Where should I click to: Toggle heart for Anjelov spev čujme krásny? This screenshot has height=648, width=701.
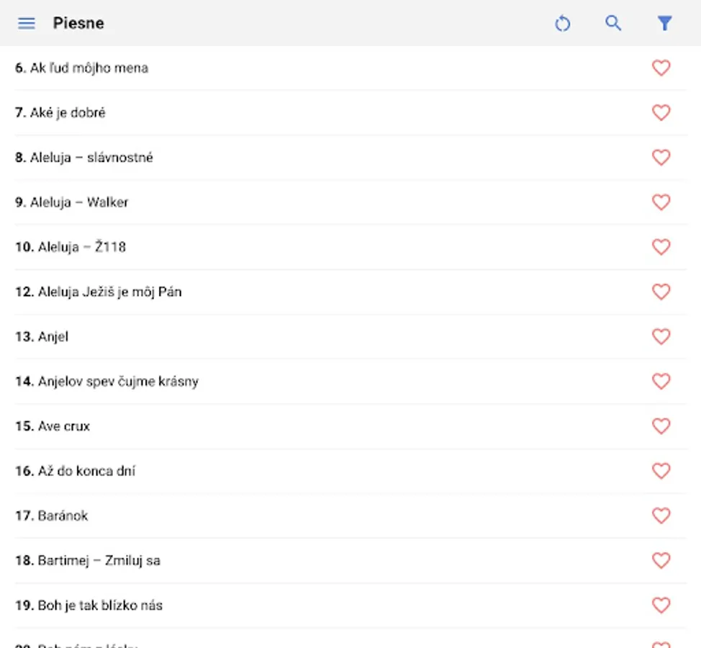click(661, 381)
